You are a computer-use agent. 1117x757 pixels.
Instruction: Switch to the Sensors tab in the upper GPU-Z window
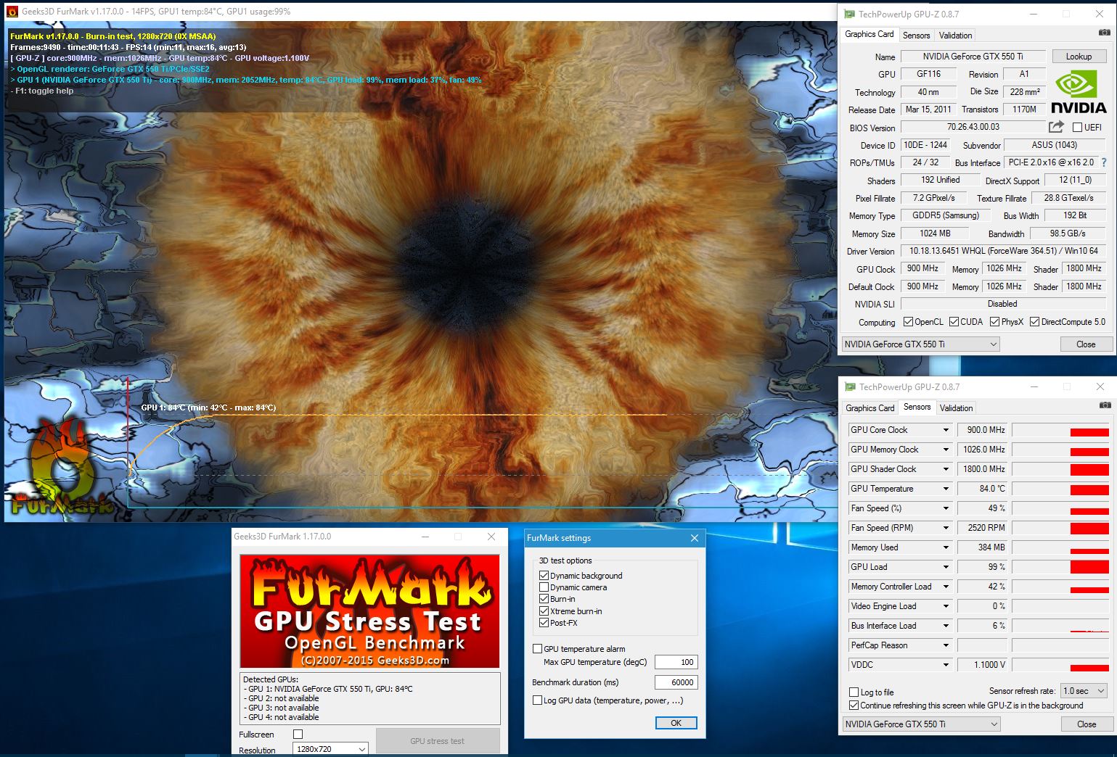coord(916,36)
